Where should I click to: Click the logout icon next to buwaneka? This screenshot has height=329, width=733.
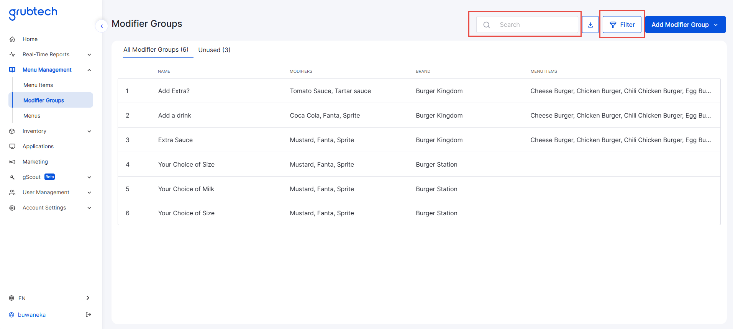88,314
